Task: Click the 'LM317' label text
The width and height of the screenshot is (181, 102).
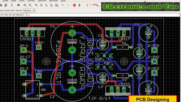Action: (124, 39)
